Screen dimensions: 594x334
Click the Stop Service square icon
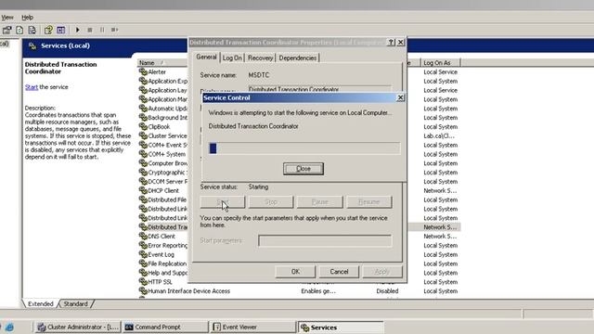click(90, 30)
